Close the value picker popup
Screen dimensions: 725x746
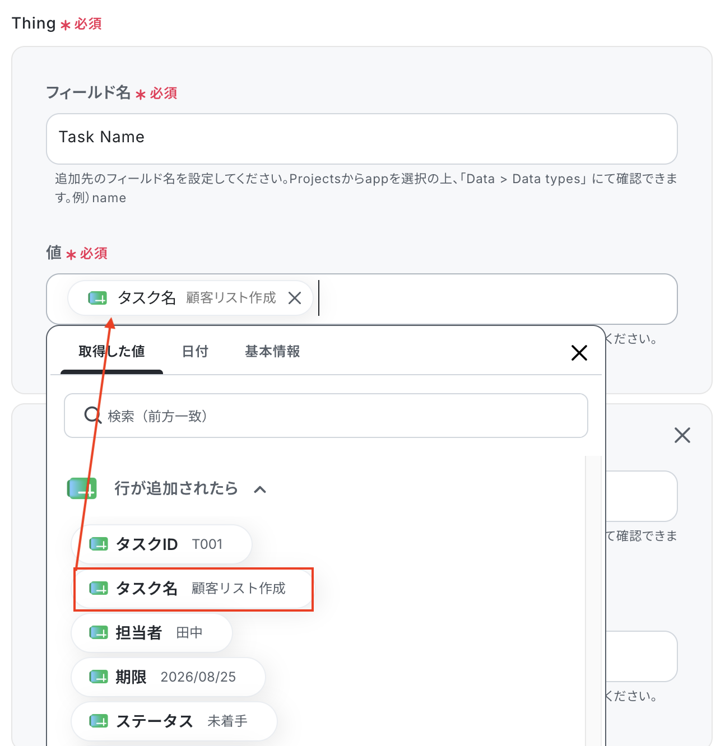click(579, 353)
